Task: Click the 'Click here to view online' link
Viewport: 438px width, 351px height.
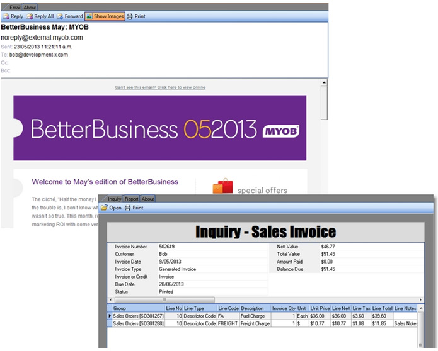Action: pos(182,87)
